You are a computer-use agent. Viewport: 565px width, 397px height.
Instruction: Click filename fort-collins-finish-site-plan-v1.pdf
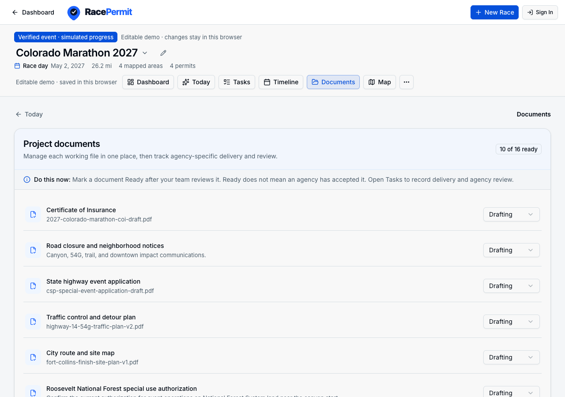(x=92, y=362)
